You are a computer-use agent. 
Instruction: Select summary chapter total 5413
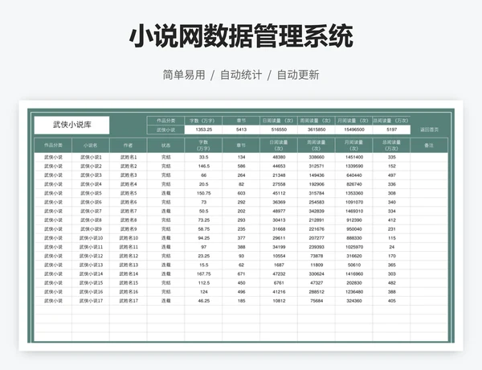click(241, 129)
